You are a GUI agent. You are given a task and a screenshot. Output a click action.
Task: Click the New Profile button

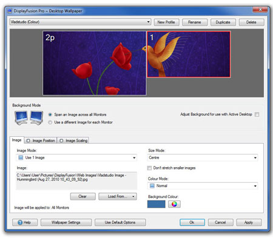[166, 22]
